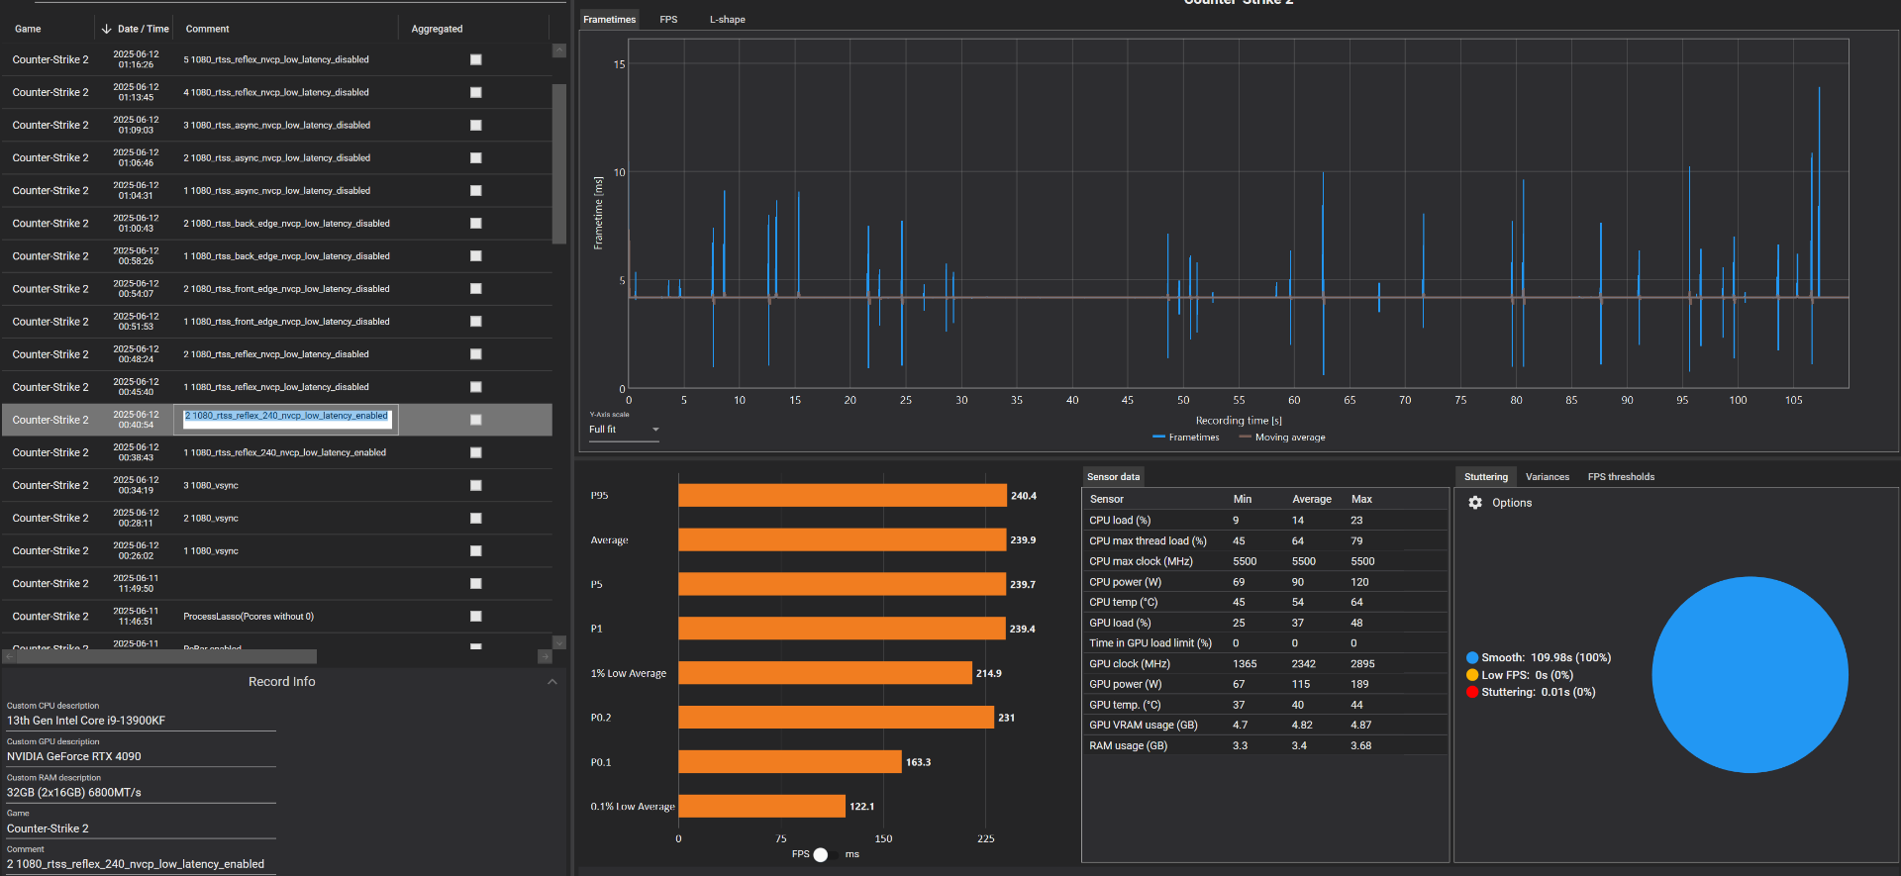Click the GPU VRAM usage (GB) sensor row
This screenshot has width=1901, height=876.
(1264, 725)
